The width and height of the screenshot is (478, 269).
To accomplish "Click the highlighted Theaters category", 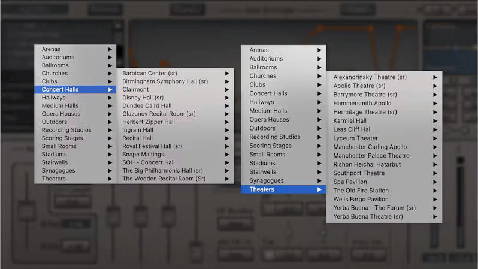I will (x=283, y=189).
